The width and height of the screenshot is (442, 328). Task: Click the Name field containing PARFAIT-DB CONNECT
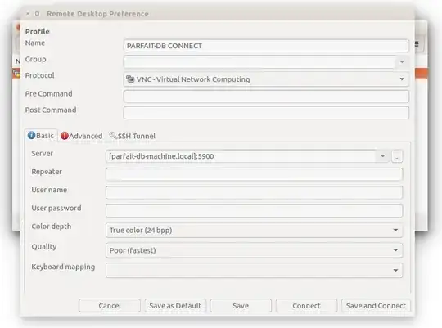(266, 46)
